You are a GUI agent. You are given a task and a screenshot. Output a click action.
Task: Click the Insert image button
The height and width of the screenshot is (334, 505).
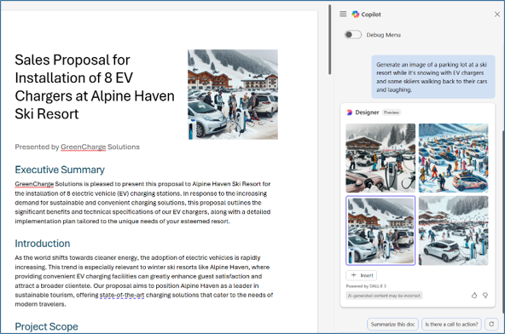coord(362,275)
